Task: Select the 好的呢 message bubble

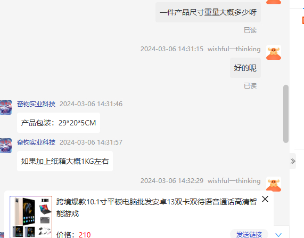Action: 245,68
